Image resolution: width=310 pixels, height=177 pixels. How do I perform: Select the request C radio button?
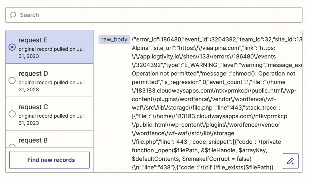pos(12,114)
